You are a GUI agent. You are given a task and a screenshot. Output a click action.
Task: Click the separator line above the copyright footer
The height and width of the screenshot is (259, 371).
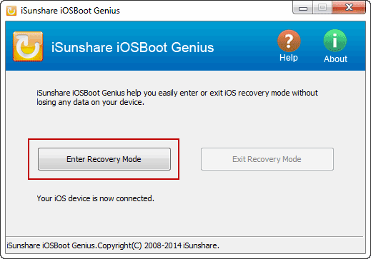184,237
